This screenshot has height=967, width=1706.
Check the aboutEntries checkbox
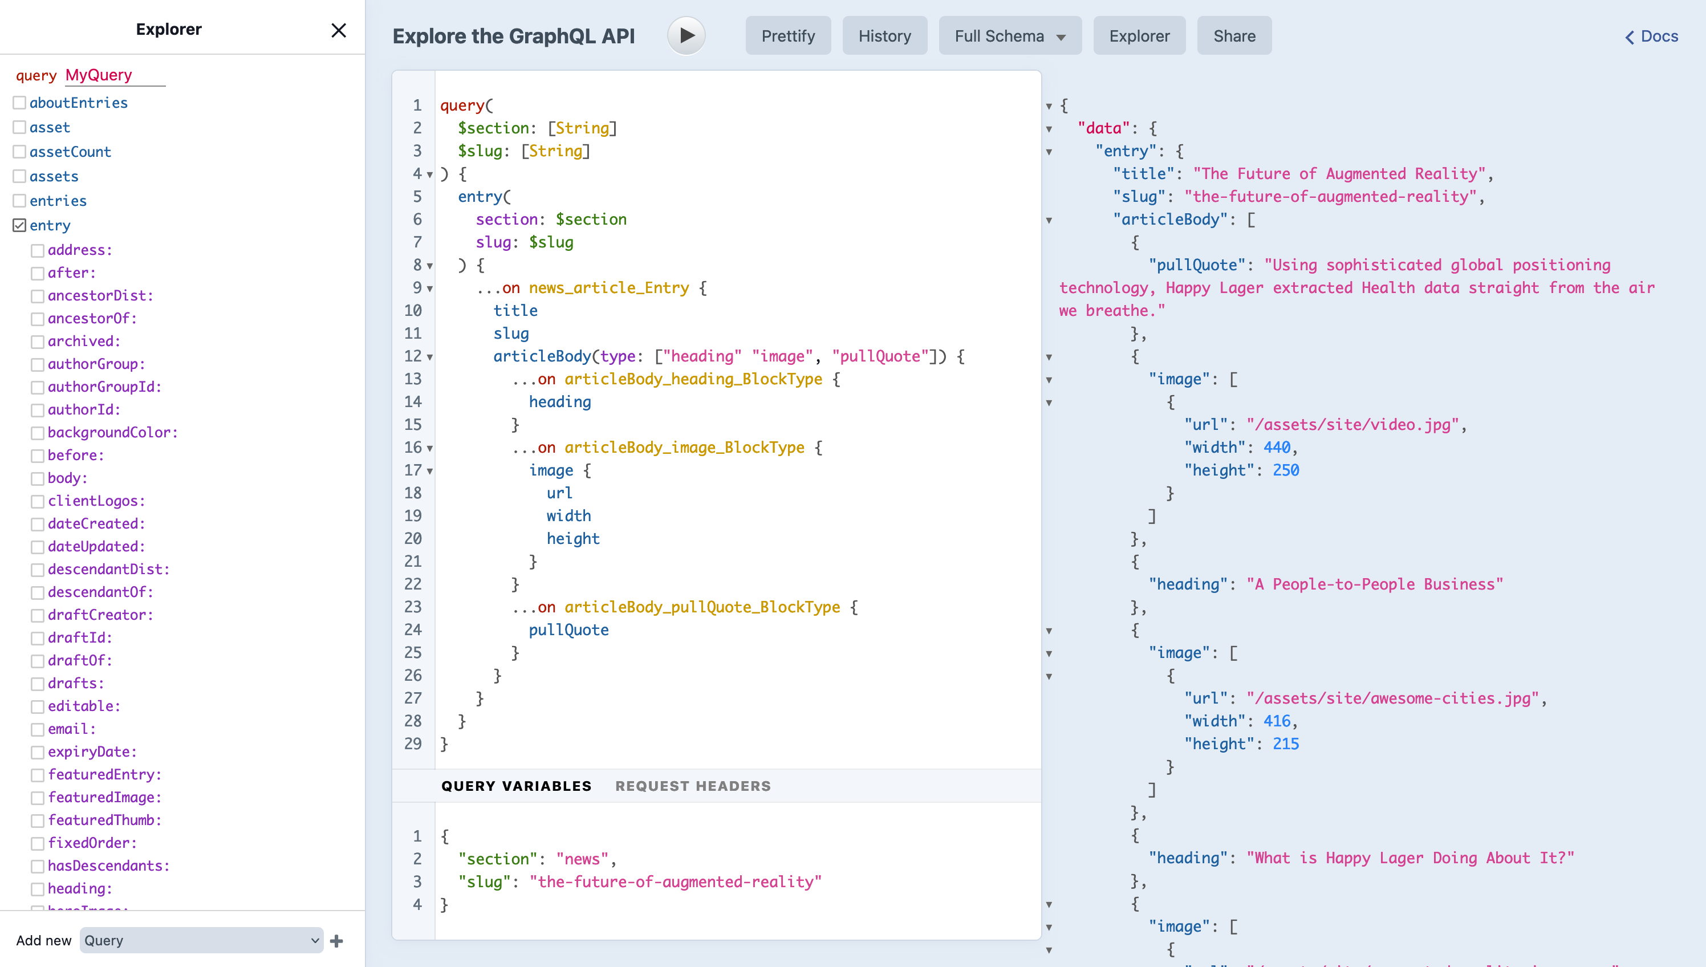(20, 103)
